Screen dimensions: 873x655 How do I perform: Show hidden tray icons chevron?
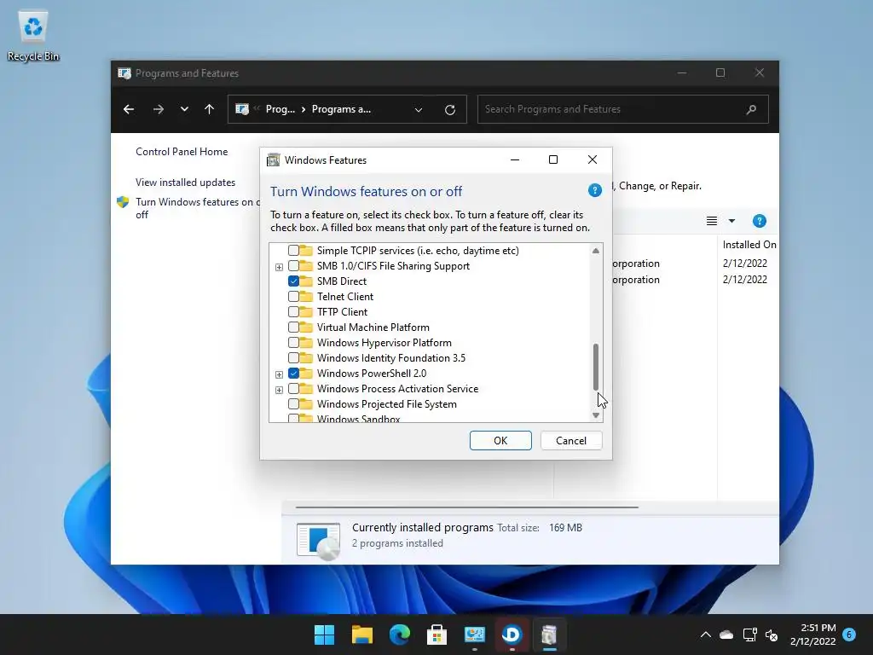click(x=705, y=635)
